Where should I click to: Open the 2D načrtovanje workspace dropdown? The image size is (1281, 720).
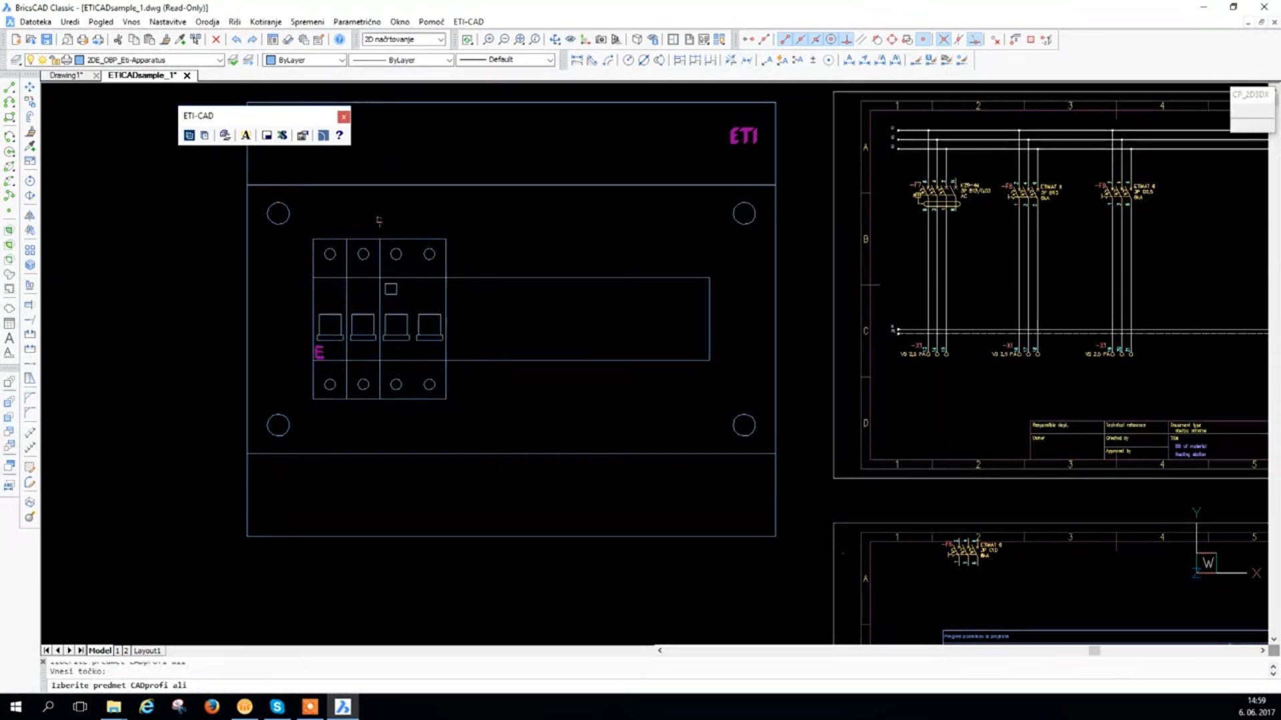pyautogui.click(x=440, y=40)
